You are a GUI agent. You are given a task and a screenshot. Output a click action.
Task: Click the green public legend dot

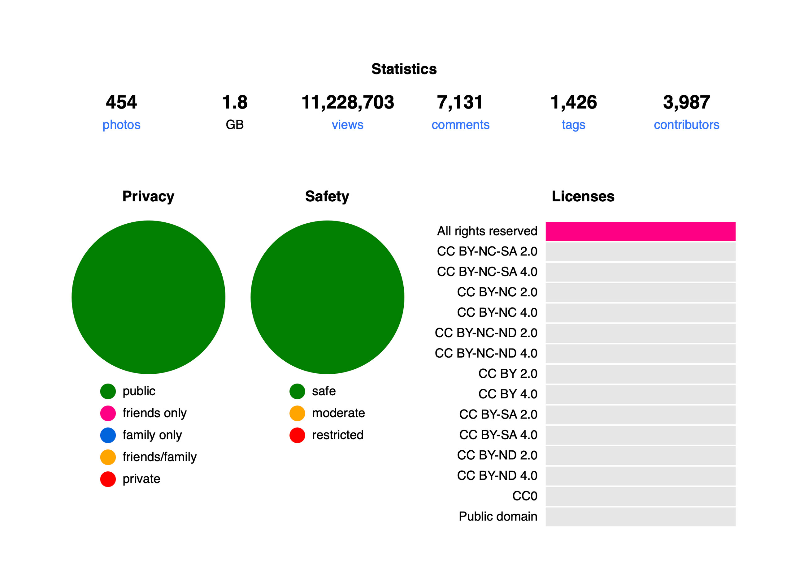108,391
